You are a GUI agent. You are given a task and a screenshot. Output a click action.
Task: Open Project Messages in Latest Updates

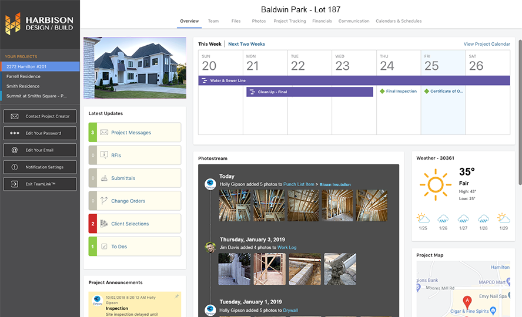tap(131, 133)
